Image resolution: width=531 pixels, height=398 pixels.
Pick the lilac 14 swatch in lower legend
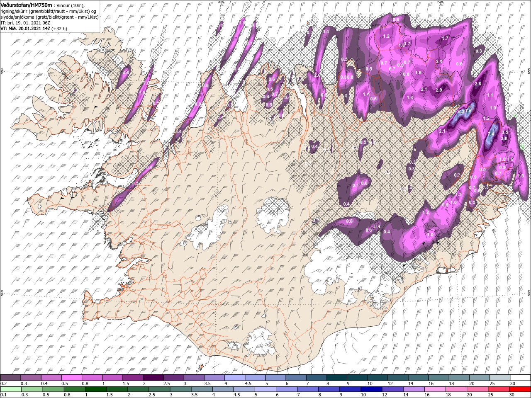pyautogui.click(x=413, y=389)
